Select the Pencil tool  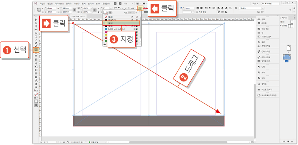pos(36,46)
